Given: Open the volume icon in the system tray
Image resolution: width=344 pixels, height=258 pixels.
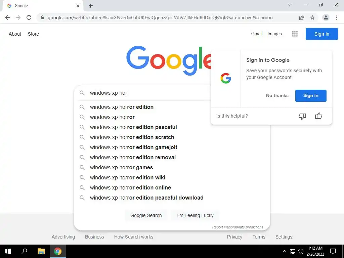Looking at the screenshot, I should pyautogui.click(x=301, y=251).
